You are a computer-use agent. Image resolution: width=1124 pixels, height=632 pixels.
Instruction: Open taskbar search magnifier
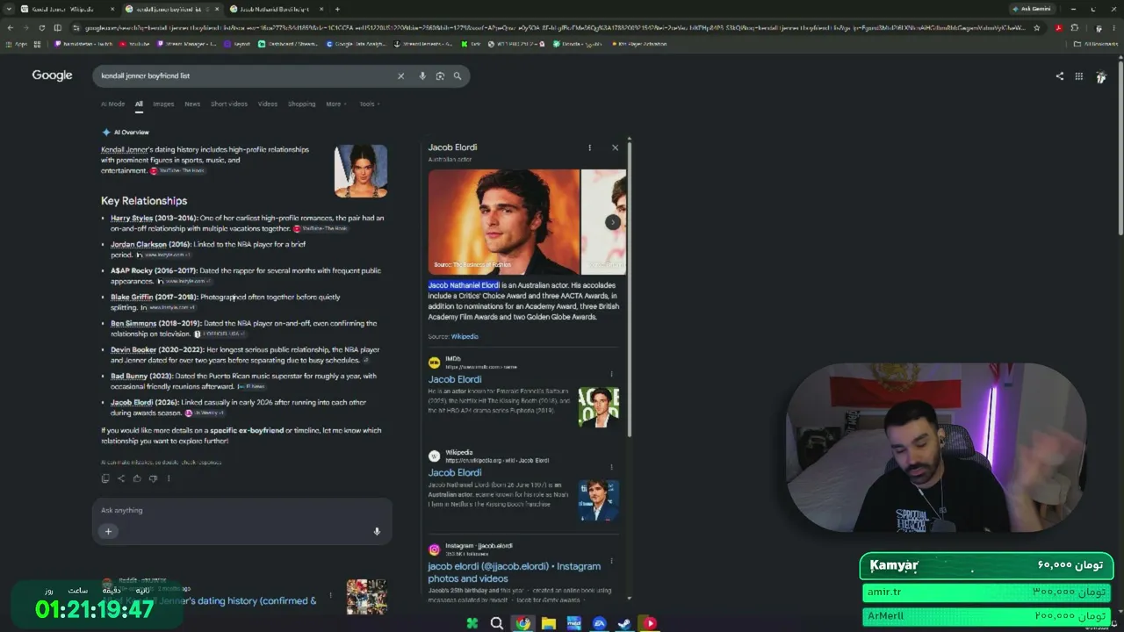pyautogui.click(x=497, y=623)
